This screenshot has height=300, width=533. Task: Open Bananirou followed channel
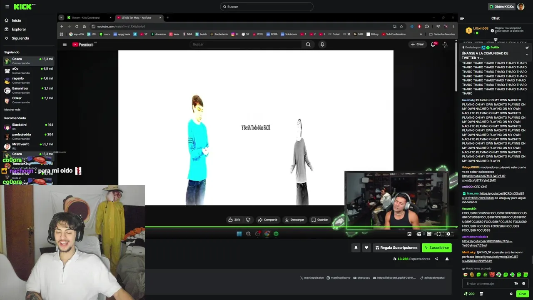point(28,90)
